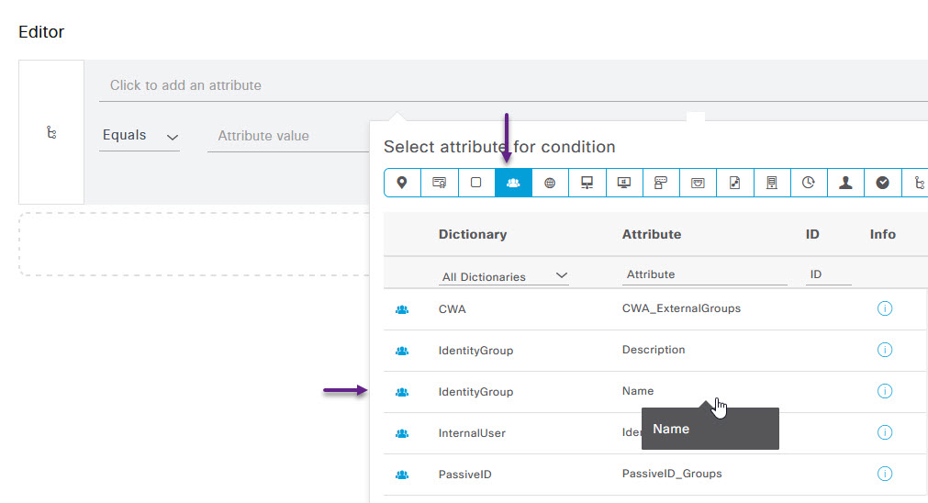928x503 pixels.
Task: Select the Identity Group people filter icon
Action: [513, 183]
